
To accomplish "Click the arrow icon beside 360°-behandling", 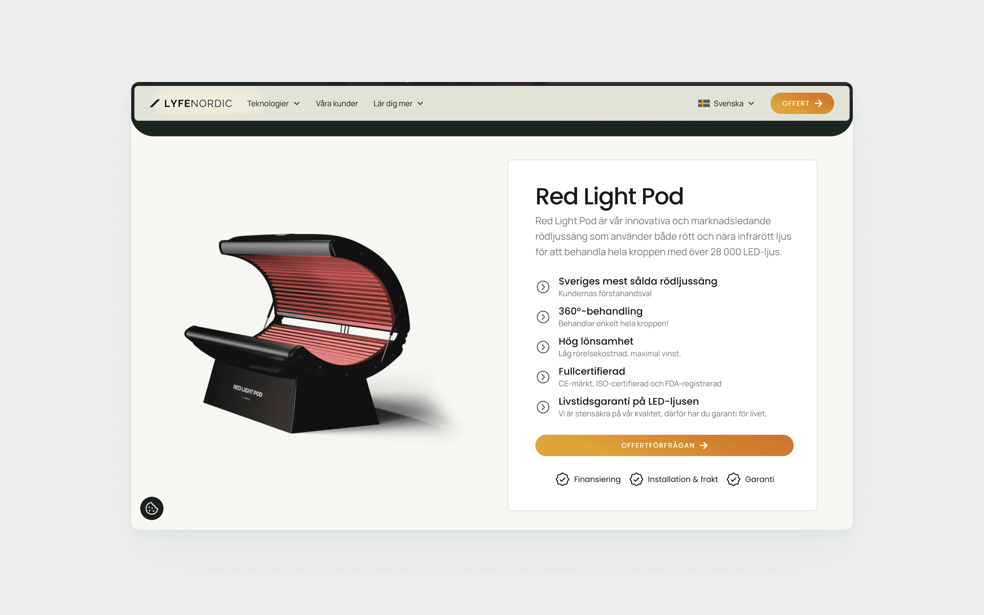I will tap(543, 317).
